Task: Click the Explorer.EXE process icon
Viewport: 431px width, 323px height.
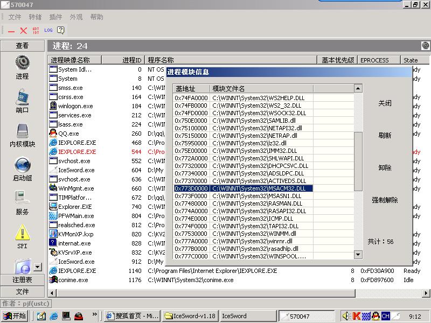Action: click(x=53, y=207)
